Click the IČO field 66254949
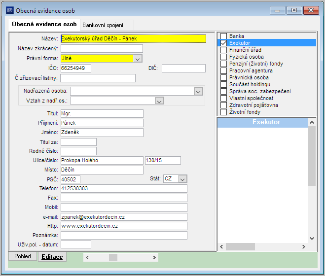This screenshot has width=325, height=276. (x=76, y=68)
